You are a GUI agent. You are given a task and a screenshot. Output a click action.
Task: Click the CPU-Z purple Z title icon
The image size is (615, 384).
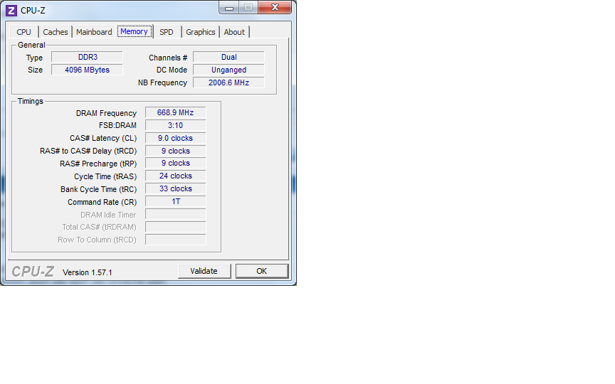point(11,10)
